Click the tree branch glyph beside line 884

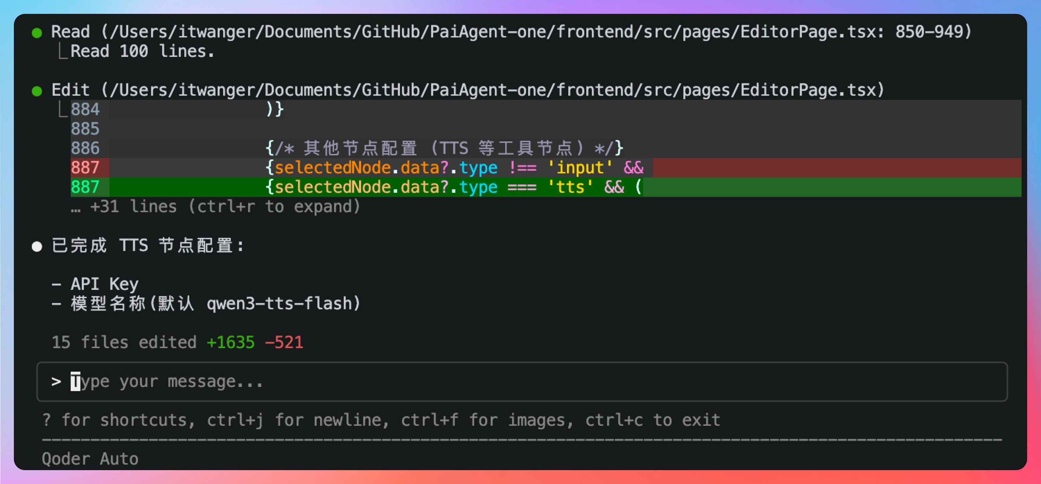63,110
